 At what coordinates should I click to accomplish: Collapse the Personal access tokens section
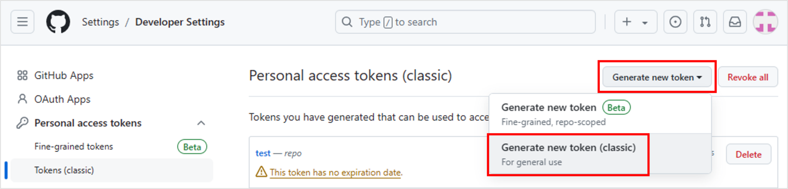[201, 123]
